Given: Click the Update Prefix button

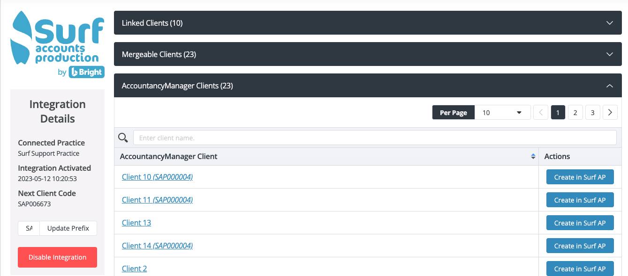Looking at the screenshot, I should [x=68, y=228].
